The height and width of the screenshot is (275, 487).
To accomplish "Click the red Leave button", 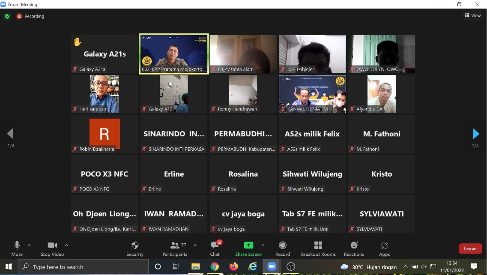I will [x=470, y=249].
